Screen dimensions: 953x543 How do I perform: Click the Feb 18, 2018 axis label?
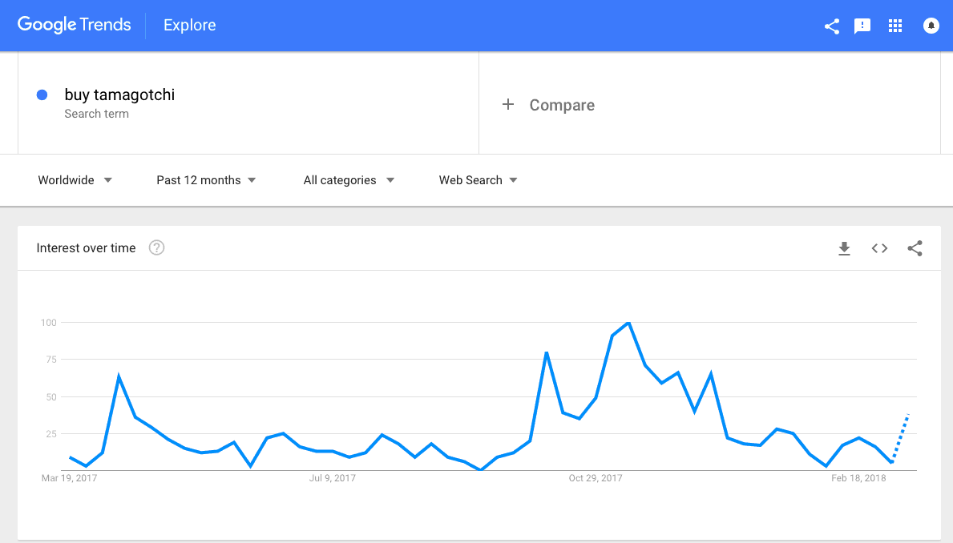[859, 477]
